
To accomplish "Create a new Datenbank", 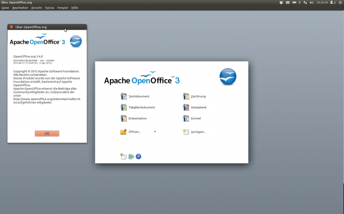I will pyautogui.click(x=194, y=107).
